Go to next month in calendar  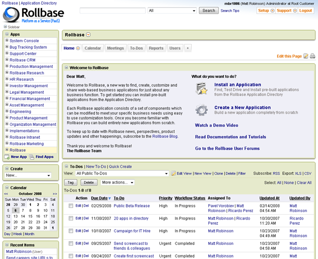tap(55, 194)
